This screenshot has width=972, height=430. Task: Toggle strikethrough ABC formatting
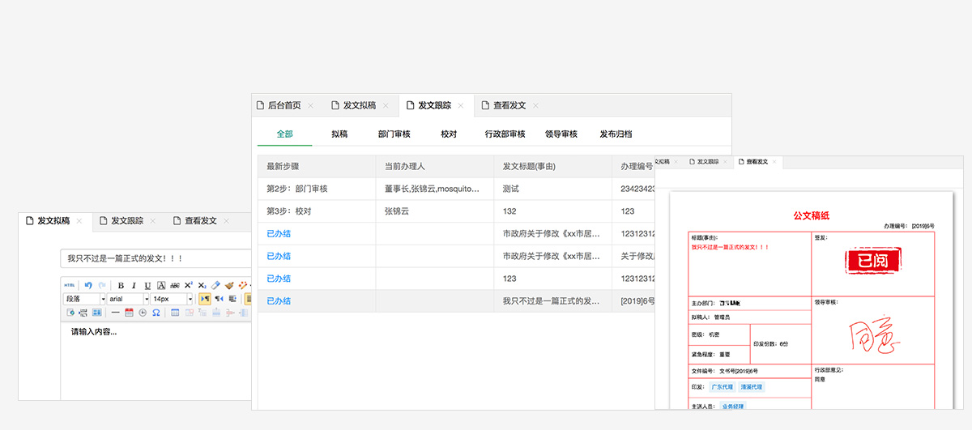175,285
